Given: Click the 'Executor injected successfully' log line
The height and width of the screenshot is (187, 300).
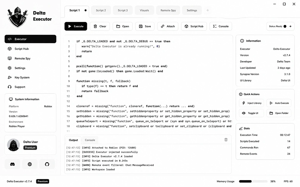Looking at the screenshot, I should [x=102, y=152].
